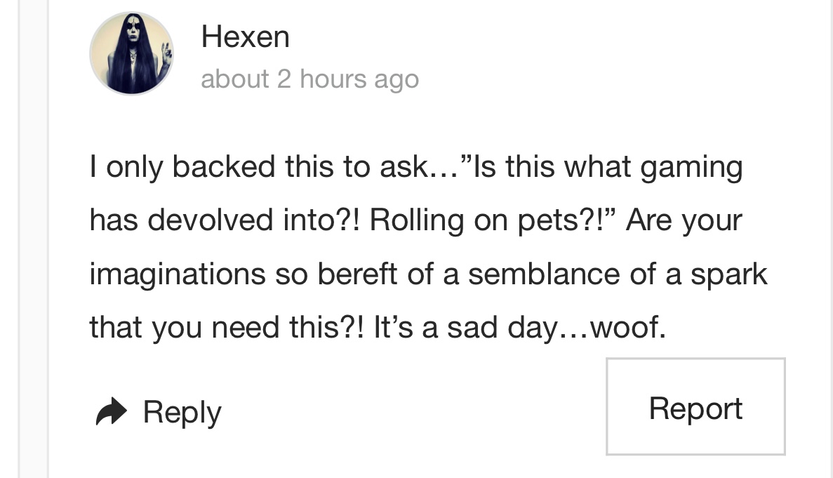Viewport: 833px width, 478px height.
Task: Click the word 'devolved' in the comment
Action: pos(212,220)
